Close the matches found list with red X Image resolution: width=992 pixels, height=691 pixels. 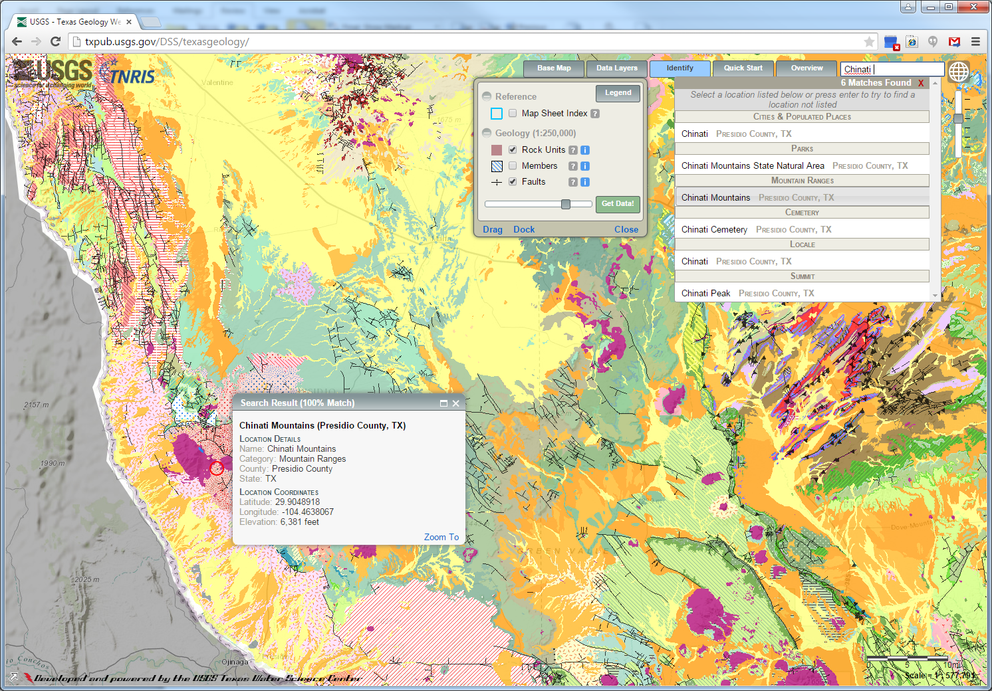(x=921, y=83)
